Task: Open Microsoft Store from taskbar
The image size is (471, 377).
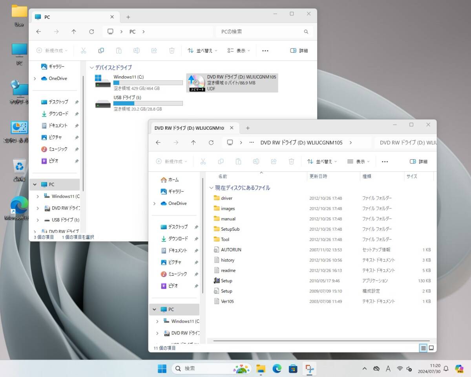Action: [293, 368]
